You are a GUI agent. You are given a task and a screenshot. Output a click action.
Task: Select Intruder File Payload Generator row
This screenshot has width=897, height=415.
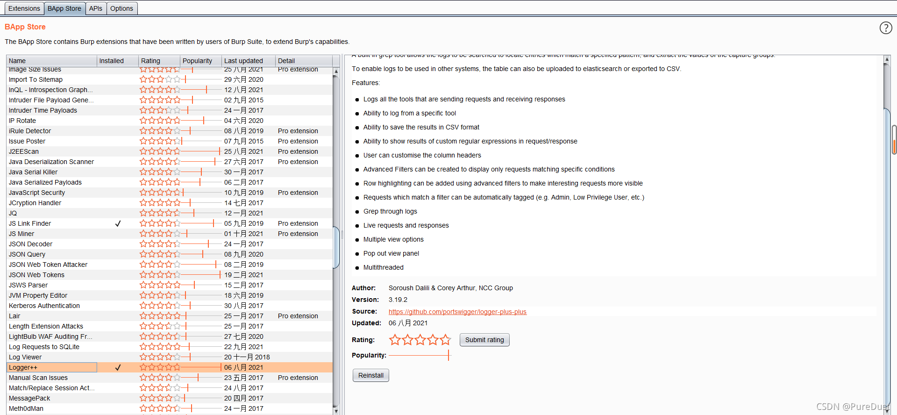coord(170,100)
